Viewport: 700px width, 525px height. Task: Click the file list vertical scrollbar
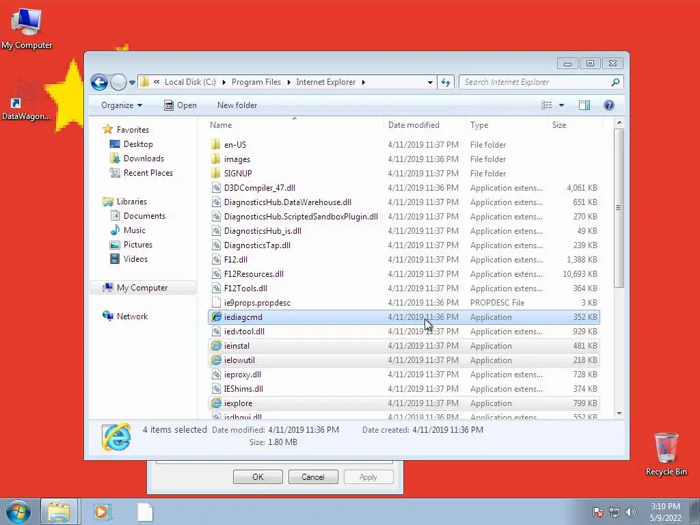click(619, 208)
